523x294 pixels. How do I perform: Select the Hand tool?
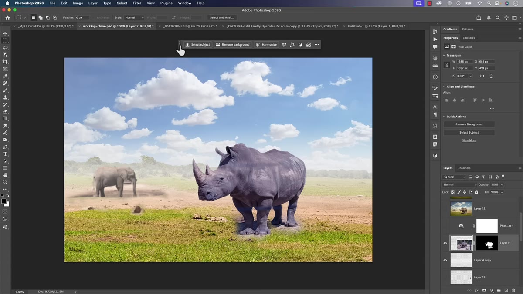[x=5, y=175]
